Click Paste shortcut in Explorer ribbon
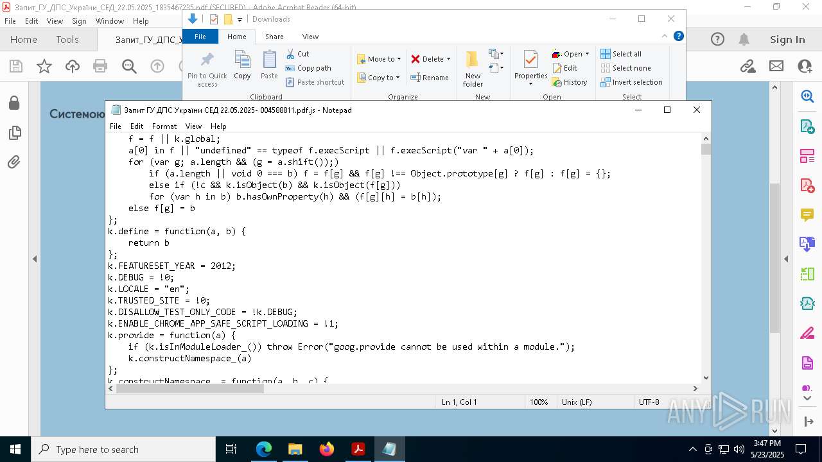The image size is (822, 462). click(315, 82)
